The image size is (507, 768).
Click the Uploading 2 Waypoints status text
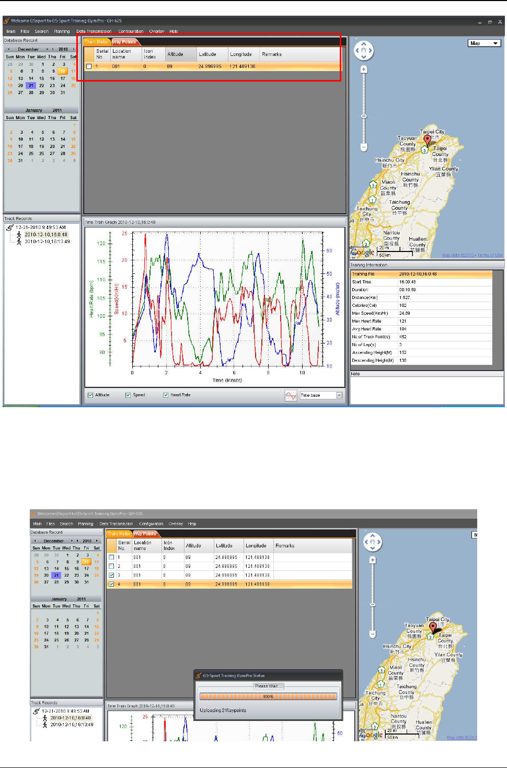pos(223,710)
